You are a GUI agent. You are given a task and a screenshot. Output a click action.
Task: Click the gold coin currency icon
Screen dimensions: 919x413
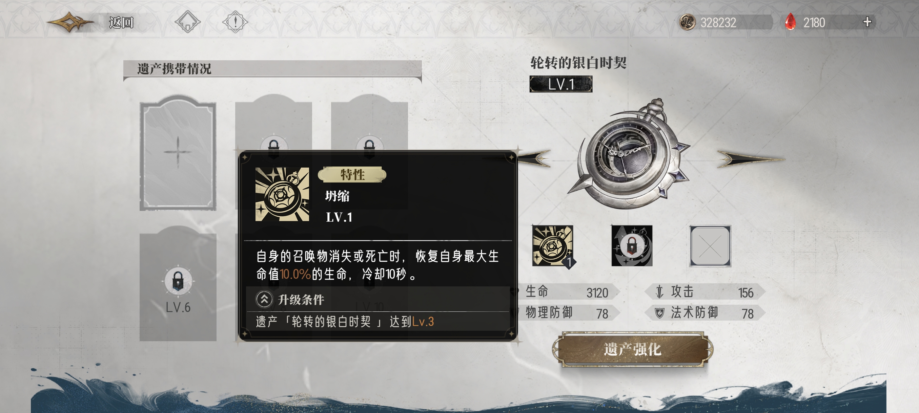pos(687,22)
